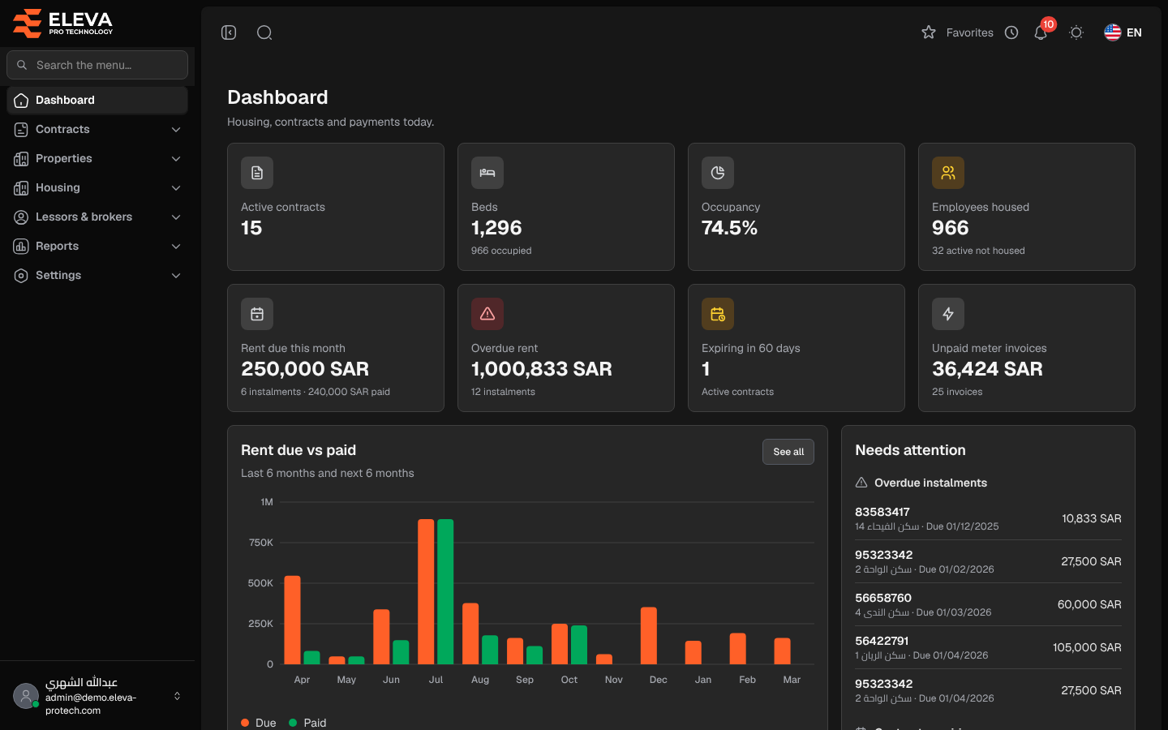The image size is (1168, 730).
Task: Click the Reports chart icon in sidebar
Action: pyautogui.click(x=21, y=247)
